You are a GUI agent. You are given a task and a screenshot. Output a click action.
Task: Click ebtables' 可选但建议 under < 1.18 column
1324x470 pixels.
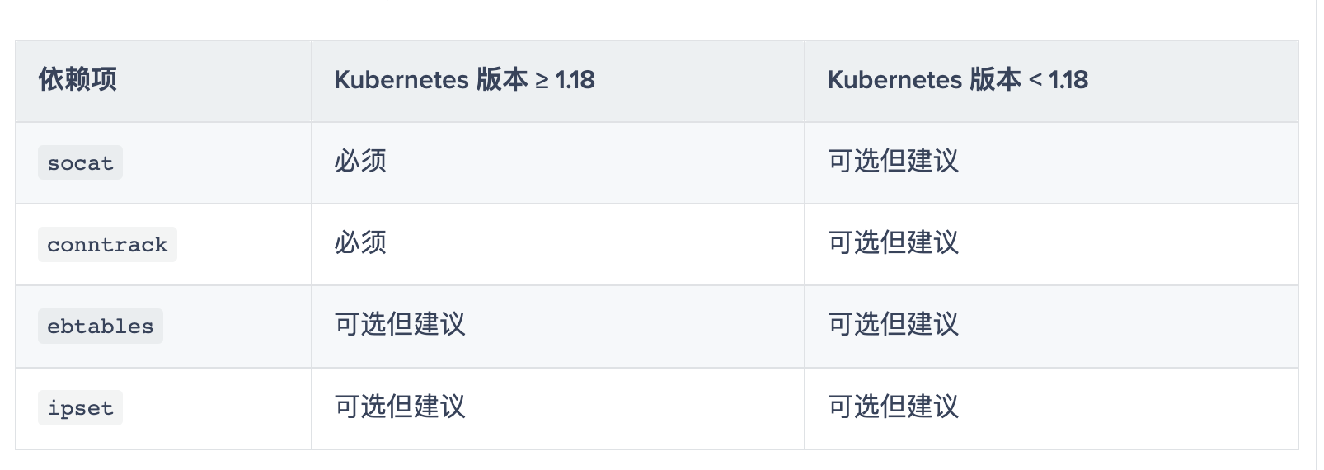pyautogui.click(x=893, y=324)
